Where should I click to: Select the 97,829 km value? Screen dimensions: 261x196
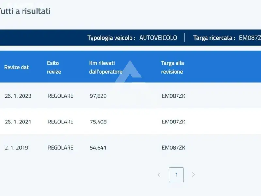pyautogui.click(x=98, y=96)
